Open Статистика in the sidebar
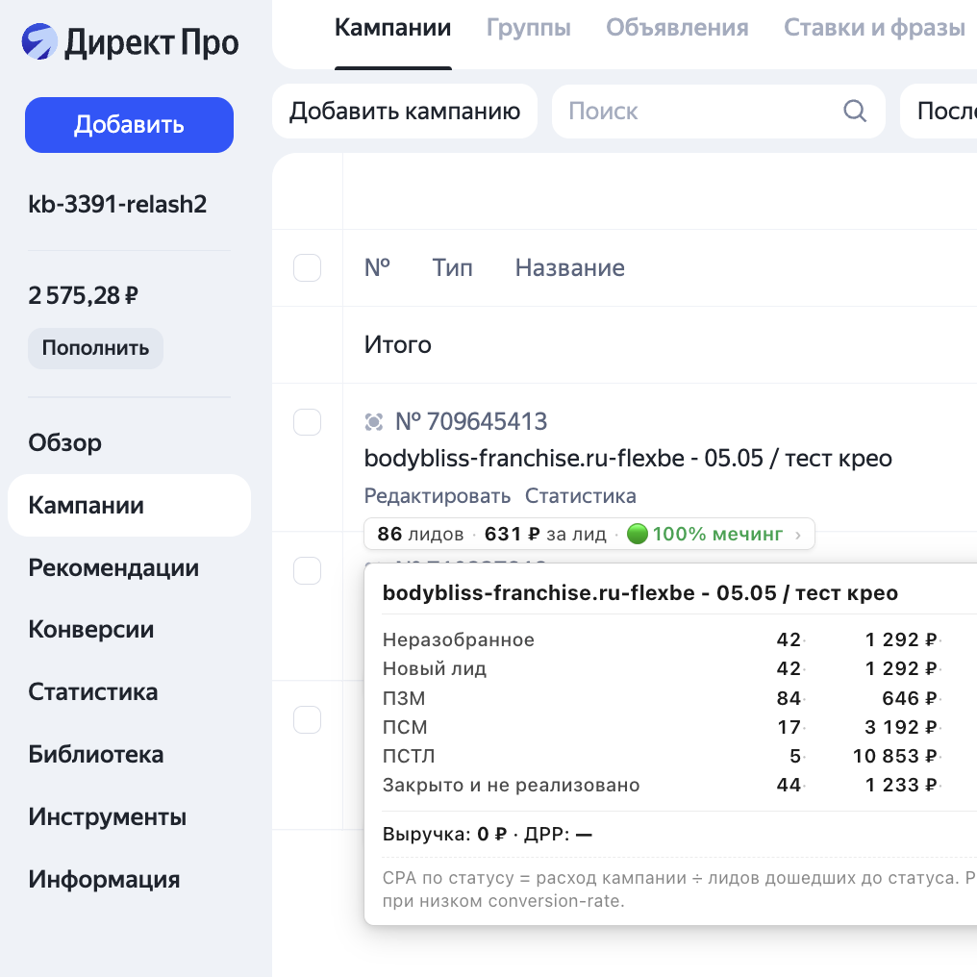The width and height of the screenshot is (977, 977). tap(93, 692)
